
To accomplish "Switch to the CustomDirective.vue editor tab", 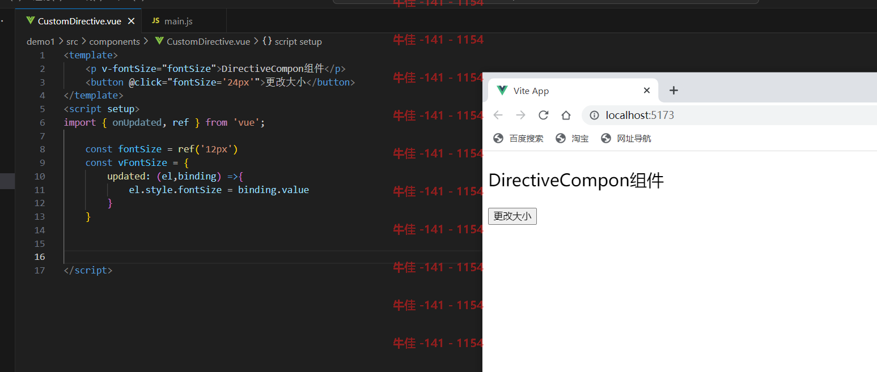I will click(x=78, y=21).
